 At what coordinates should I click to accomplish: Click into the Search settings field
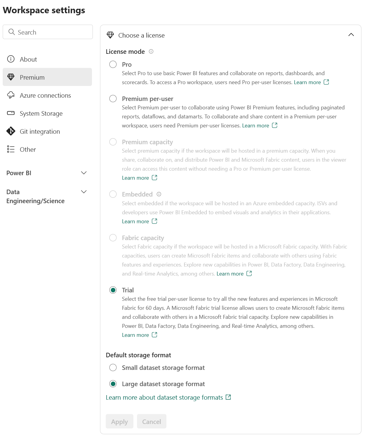(48, 32)
